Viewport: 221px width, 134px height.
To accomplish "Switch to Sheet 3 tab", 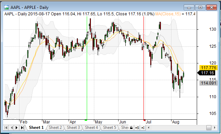I will pos(73,128).
